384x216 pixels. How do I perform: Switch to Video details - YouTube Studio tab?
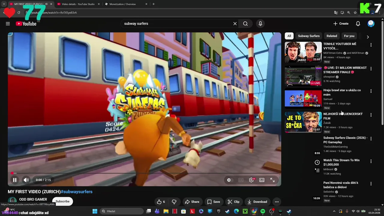coord(78,4)
